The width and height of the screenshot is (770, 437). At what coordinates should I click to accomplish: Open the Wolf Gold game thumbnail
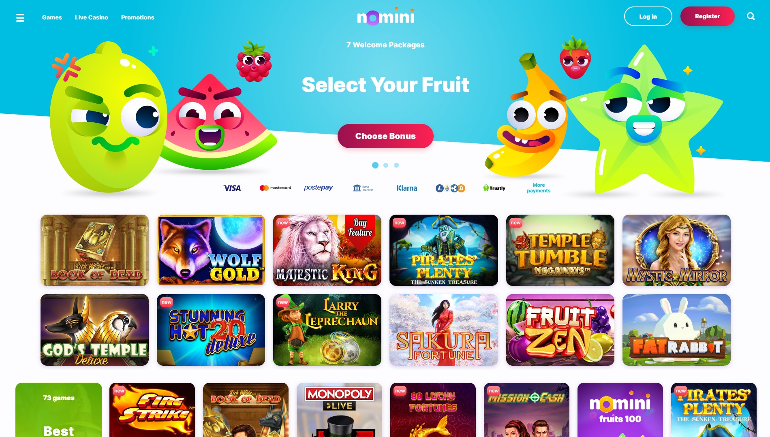point(211,250)
